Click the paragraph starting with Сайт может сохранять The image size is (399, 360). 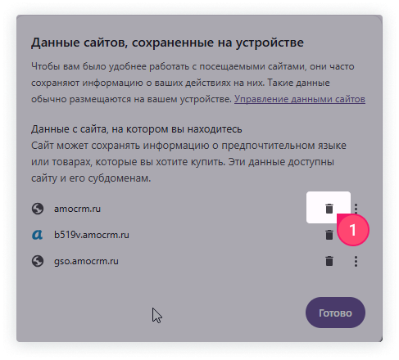click(188, 162)
